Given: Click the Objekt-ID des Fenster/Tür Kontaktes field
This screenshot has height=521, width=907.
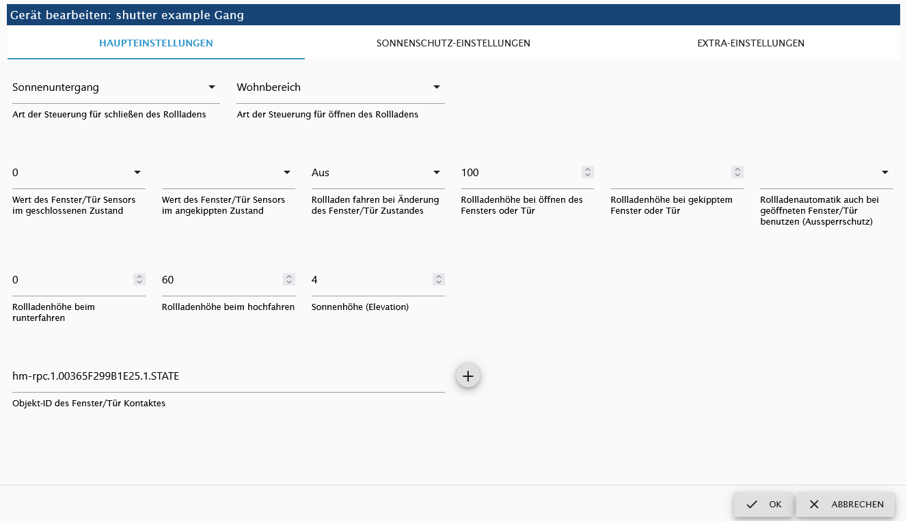Looking at the screenshot, I should point(228,376).
